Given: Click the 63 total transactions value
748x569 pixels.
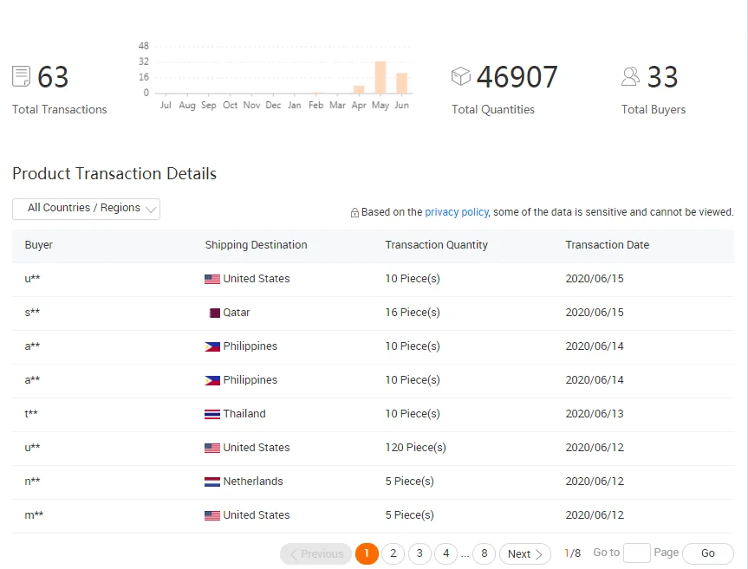Looking at the screenshot, I should 53,77.
